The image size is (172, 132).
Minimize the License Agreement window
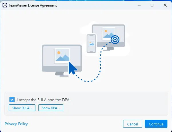[139, 5]
